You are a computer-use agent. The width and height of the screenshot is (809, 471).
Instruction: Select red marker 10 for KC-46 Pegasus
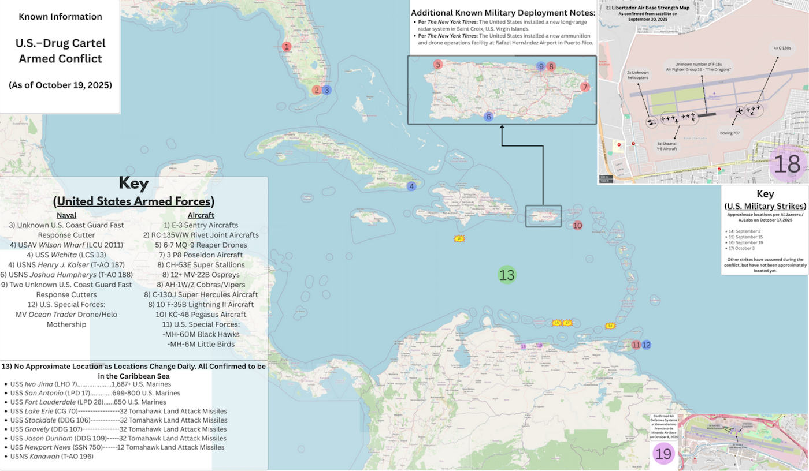tap(578, 226)
